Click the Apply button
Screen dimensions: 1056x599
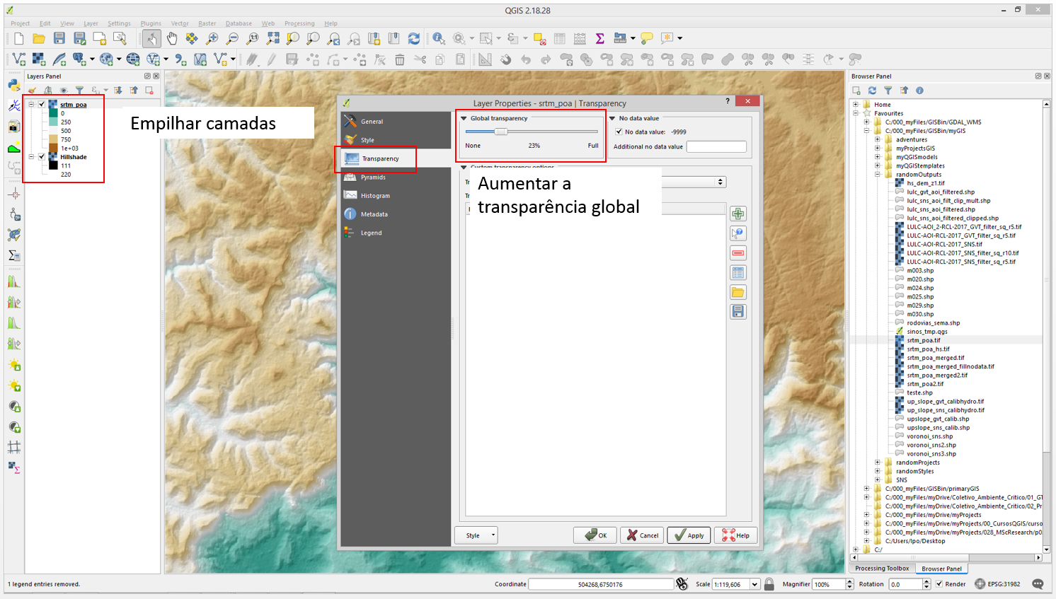pyautogui.click(x=688, y=535)
